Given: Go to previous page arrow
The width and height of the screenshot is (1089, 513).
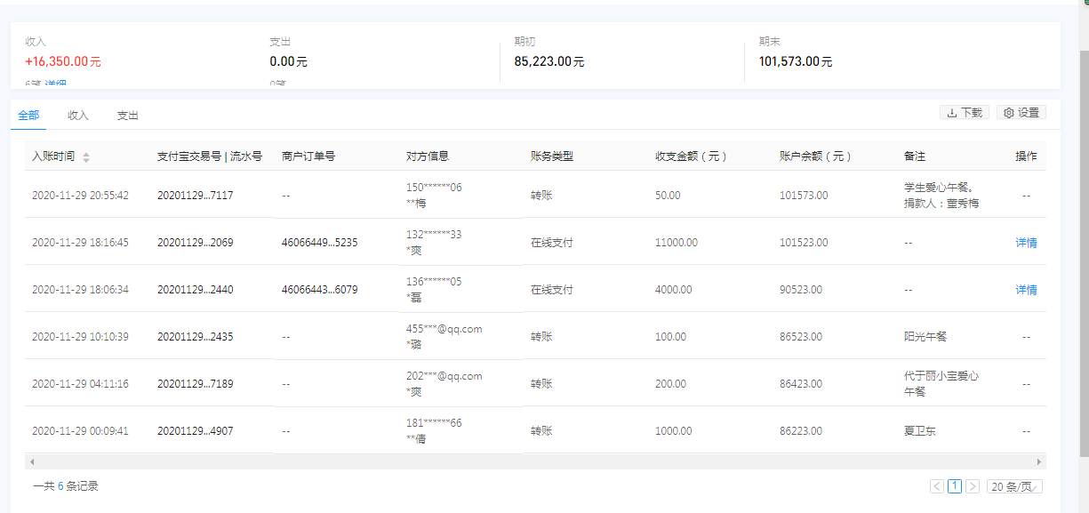Looking at the screenshot, I should pos(937,486).
